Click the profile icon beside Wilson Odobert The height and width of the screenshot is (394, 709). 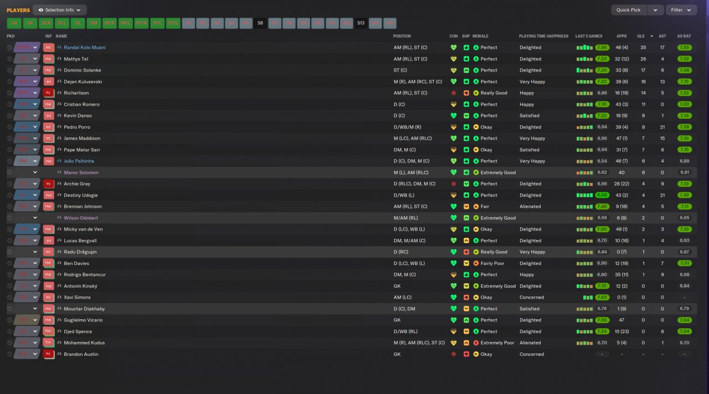pos(60,218)
